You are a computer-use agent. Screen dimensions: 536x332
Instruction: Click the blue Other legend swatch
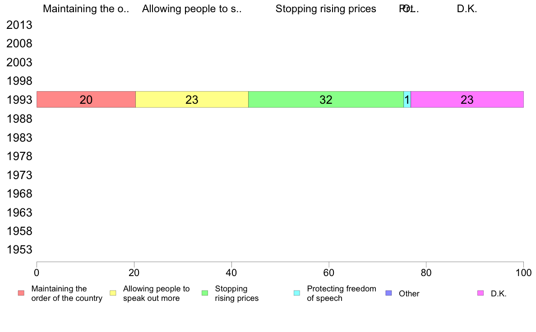(388, 293)
